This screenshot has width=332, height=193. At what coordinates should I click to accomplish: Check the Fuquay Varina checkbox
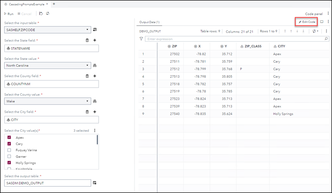coord(9,150)
